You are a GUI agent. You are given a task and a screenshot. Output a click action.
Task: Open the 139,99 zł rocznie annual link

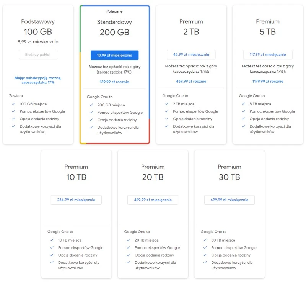pos(114,82)
